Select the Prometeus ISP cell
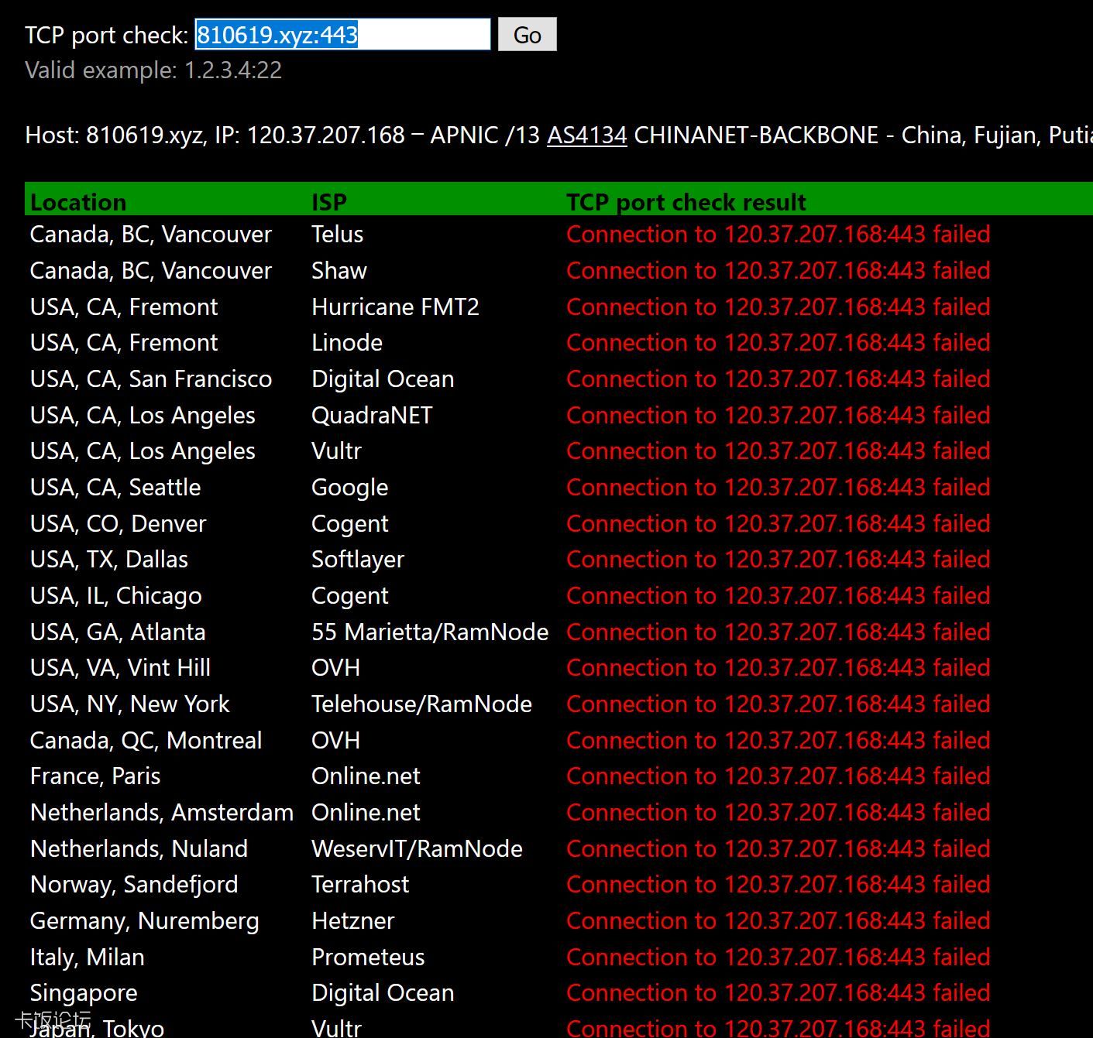1093x1038 pixels. pyautogui.click(x=368, y=957)
